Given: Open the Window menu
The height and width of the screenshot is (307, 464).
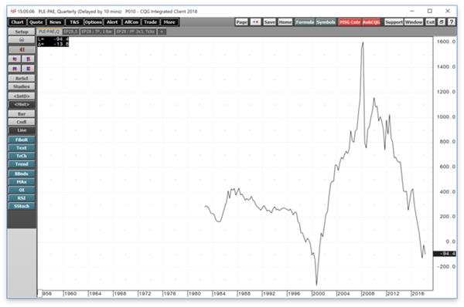Looking at the screenshot, I should (x=414, y=22).
